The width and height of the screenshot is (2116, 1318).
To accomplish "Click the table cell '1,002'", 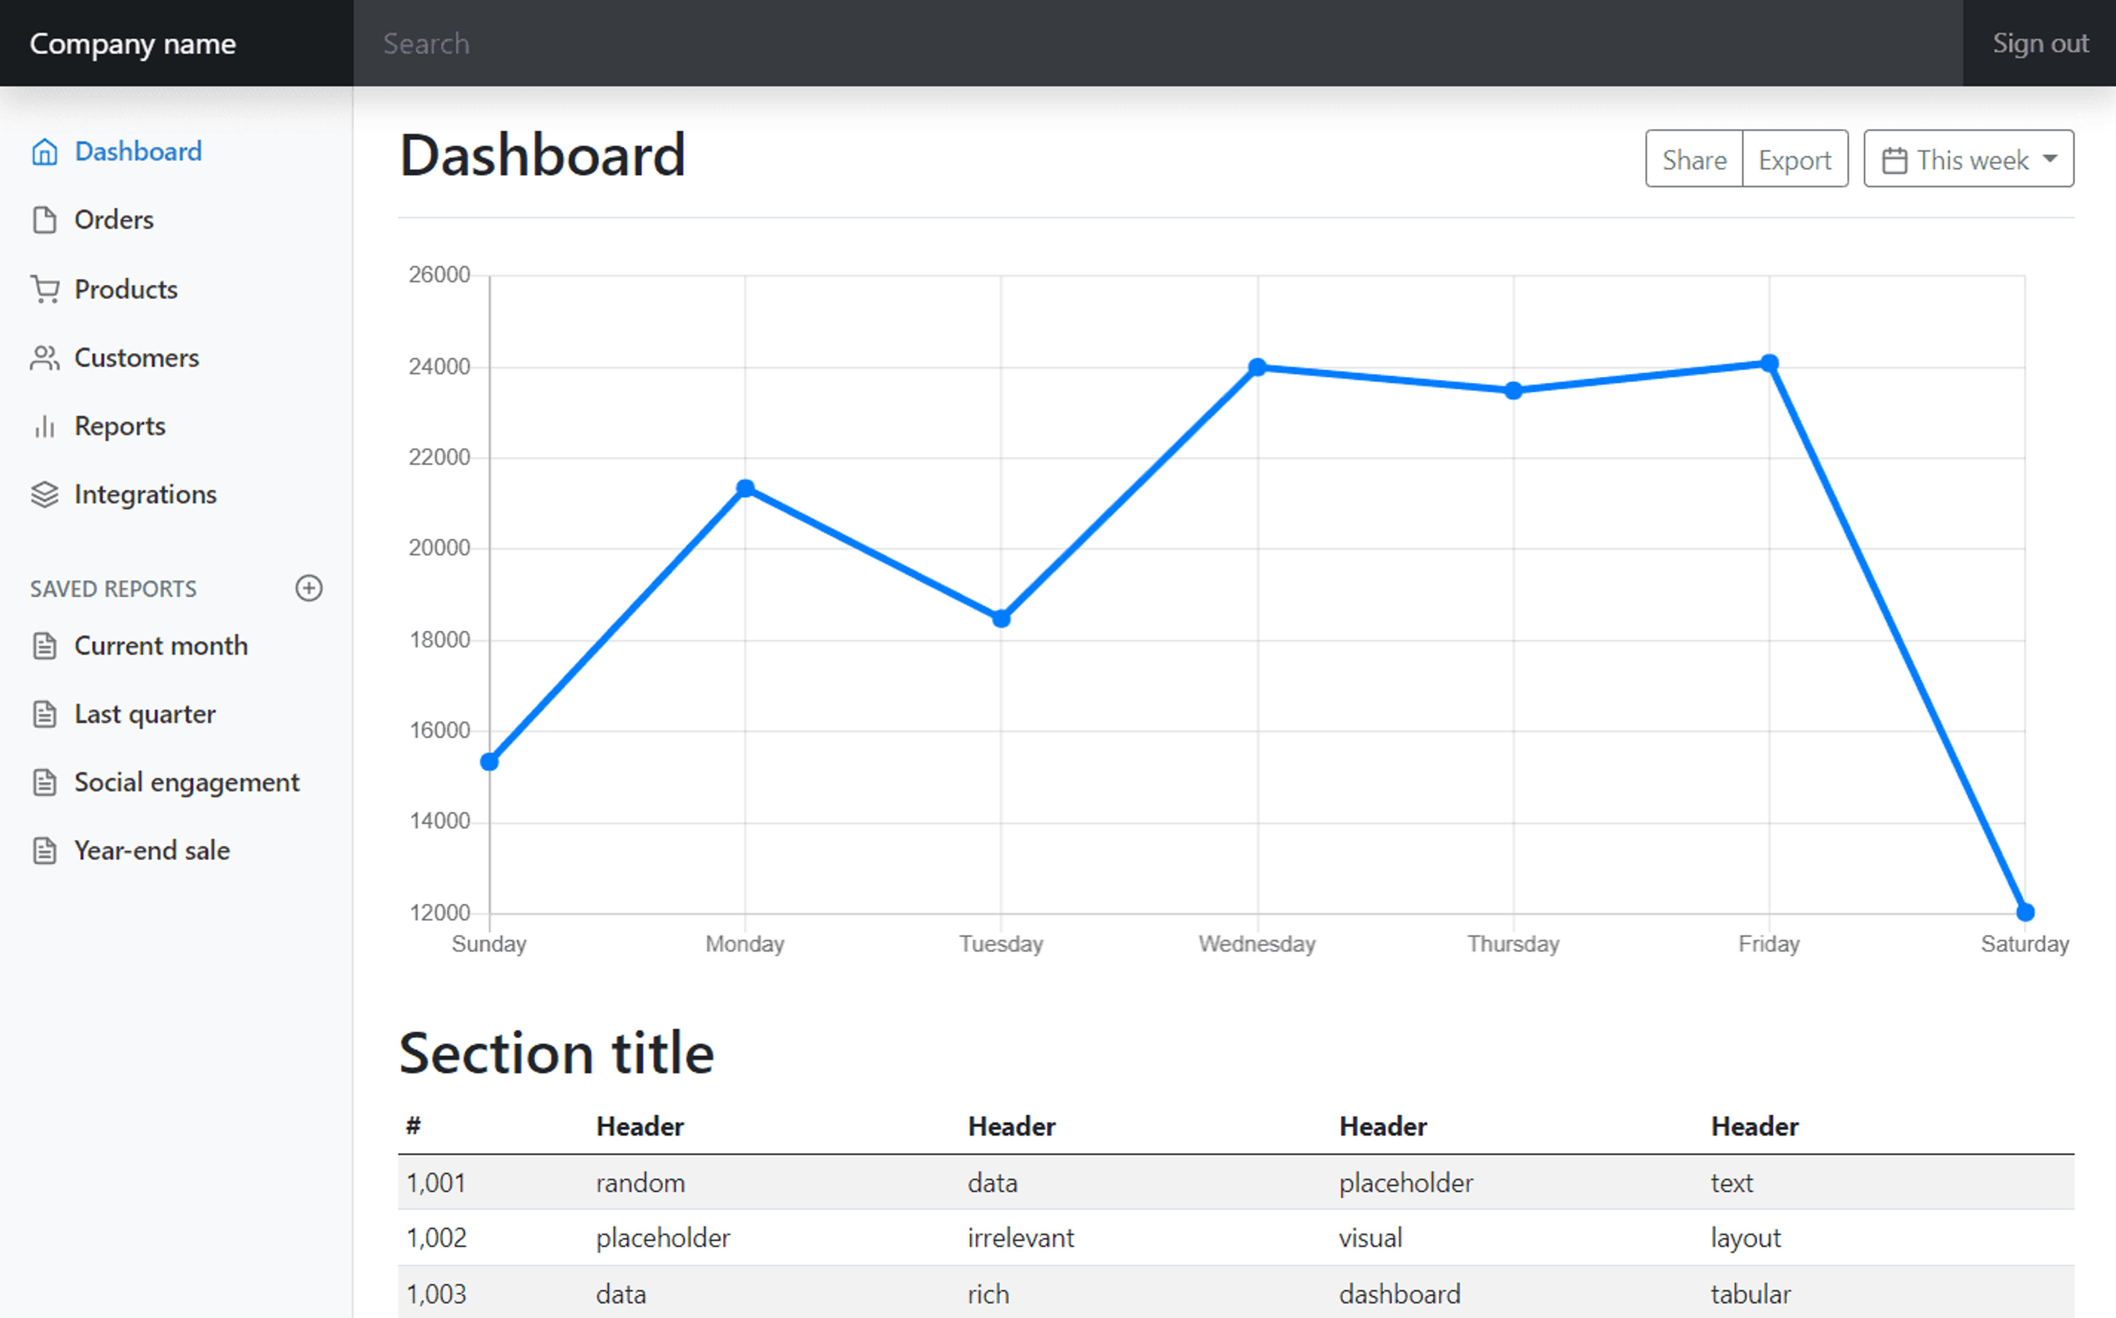I will 437,1238.
